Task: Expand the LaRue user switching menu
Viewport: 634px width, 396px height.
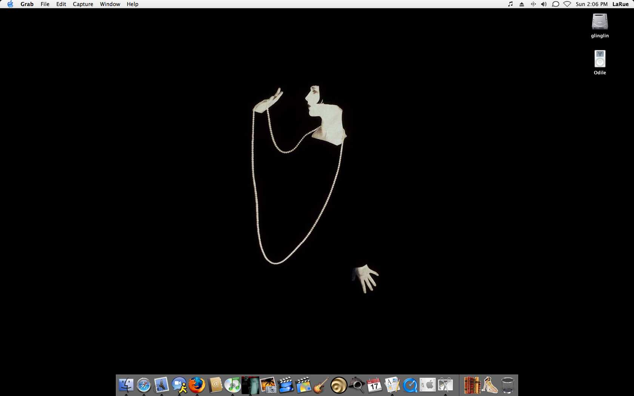Action: tap(620, 4)
